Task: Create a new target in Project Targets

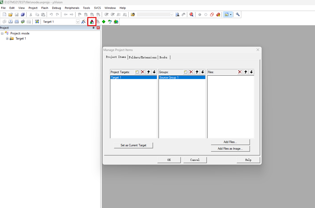Action: pyautogui.click(x=137, y=72)
